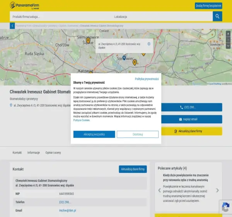232x217 pixels.
Task: Open breadcrumb Sosnowiec link
Action: pos(73,26)
